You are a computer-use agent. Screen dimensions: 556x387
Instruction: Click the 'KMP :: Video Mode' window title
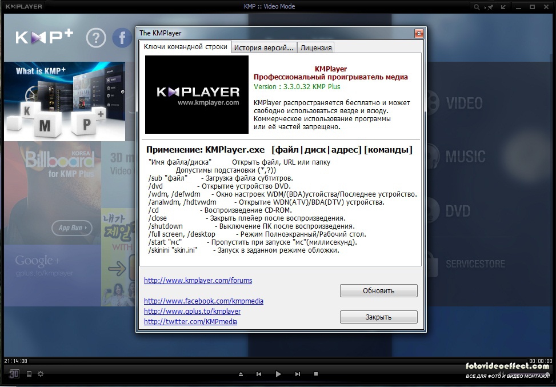[x=269, y=6]
